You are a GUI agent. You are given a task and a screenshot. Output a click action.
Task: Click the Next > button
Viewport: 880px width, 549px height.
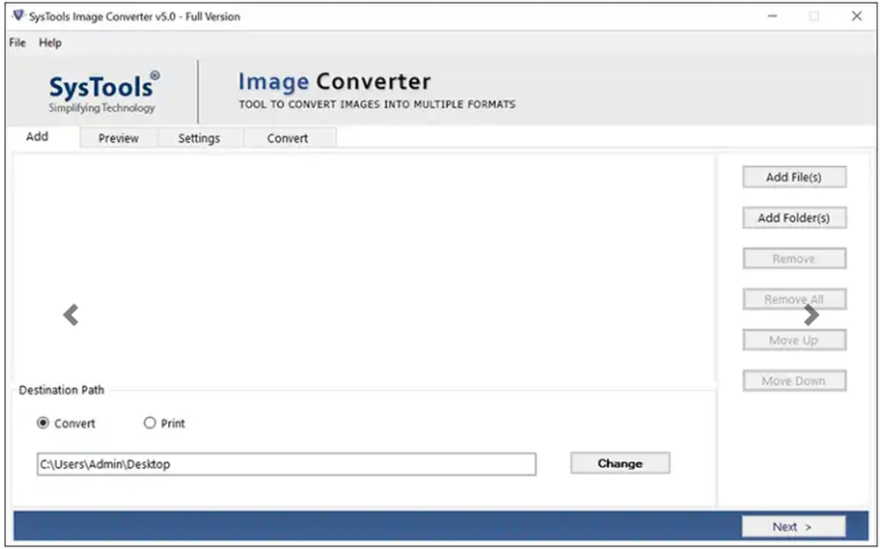[x=793, y=526]
